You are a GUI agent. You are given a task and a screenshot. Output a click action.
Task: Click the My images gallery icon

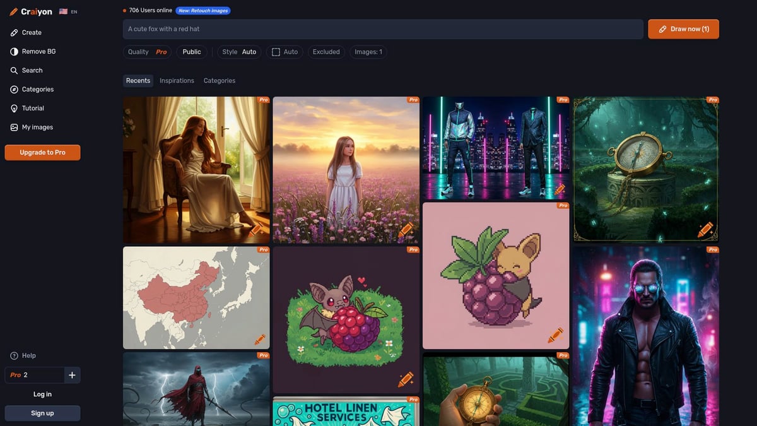tap(14, 127)
